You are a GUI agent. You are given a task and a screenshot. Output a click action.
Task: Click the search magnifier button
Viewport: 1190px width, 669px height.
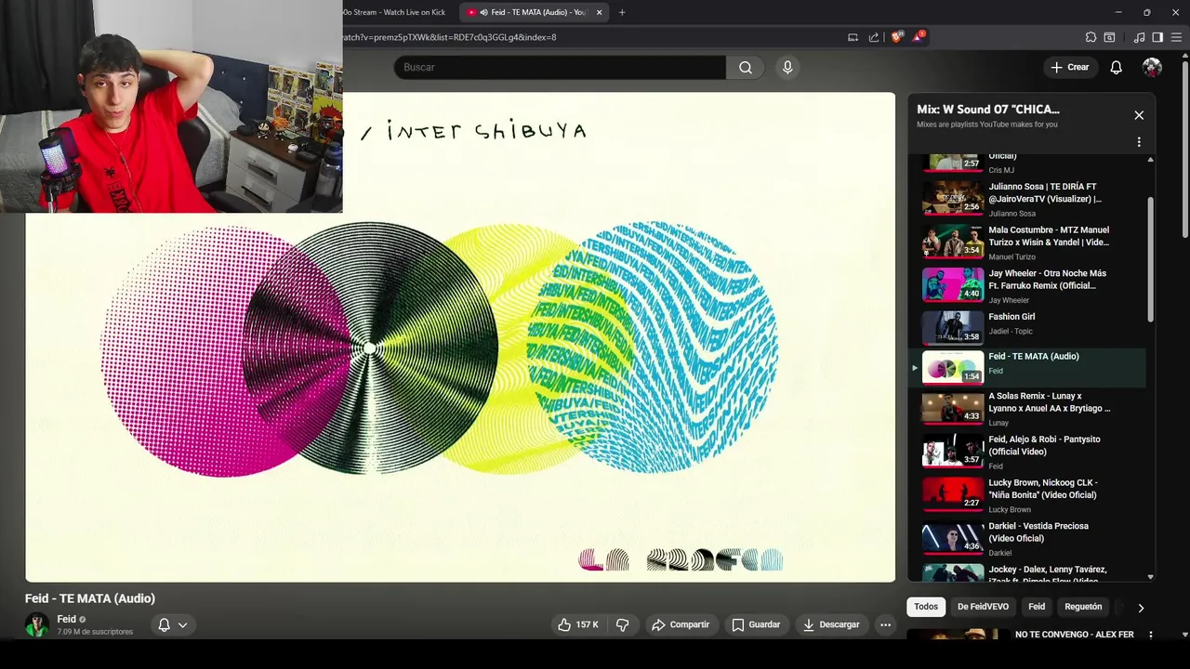pos(745,67)
